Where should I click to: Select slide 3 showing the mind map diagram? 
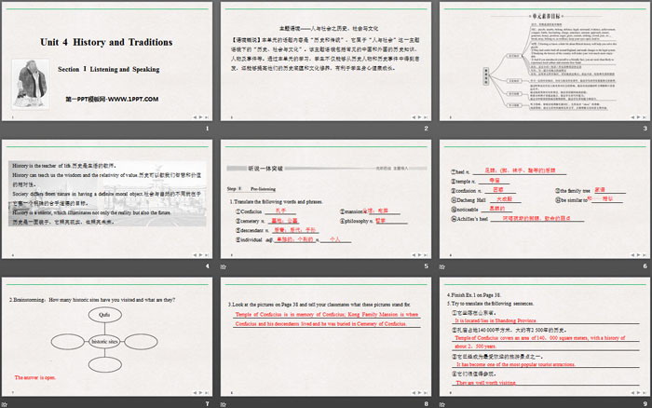click(x=545, y=61)
